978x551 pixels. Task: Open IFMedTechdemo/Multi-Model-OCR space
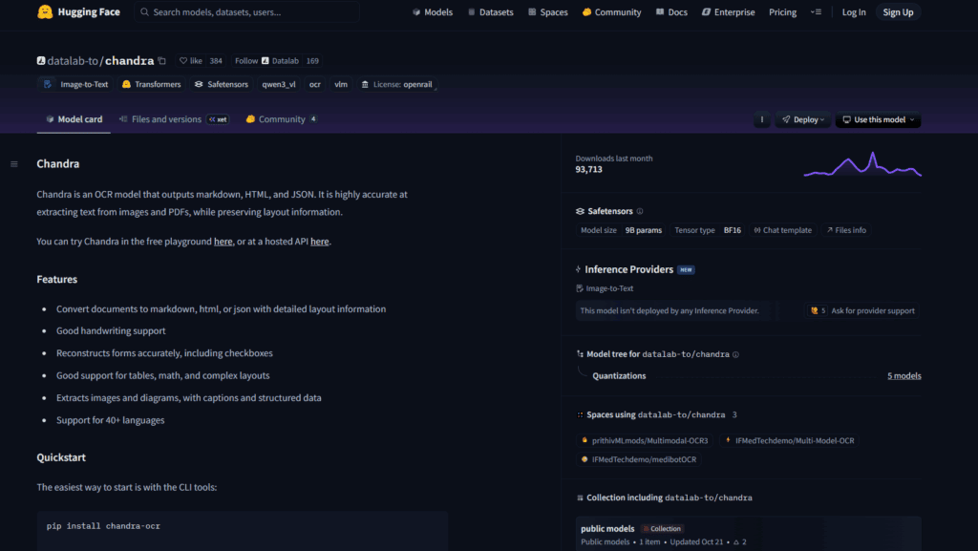(x=789, y=440)
